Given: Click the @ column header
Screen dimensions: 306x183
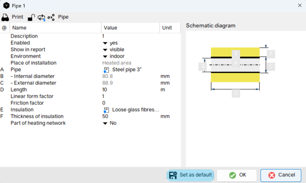Looking at the screenshot, I should 4,28.
